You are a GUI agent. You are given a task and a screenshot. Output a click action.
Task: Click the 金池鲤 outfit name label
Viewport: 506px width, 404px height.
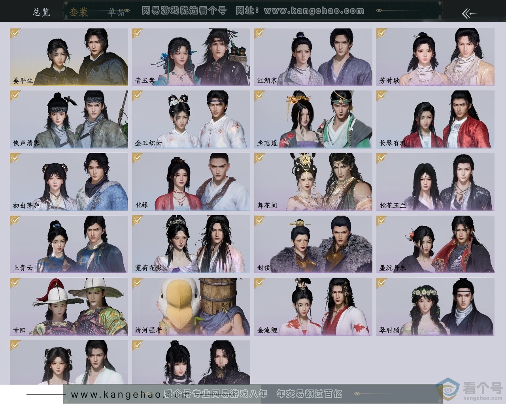pos(267,330)
